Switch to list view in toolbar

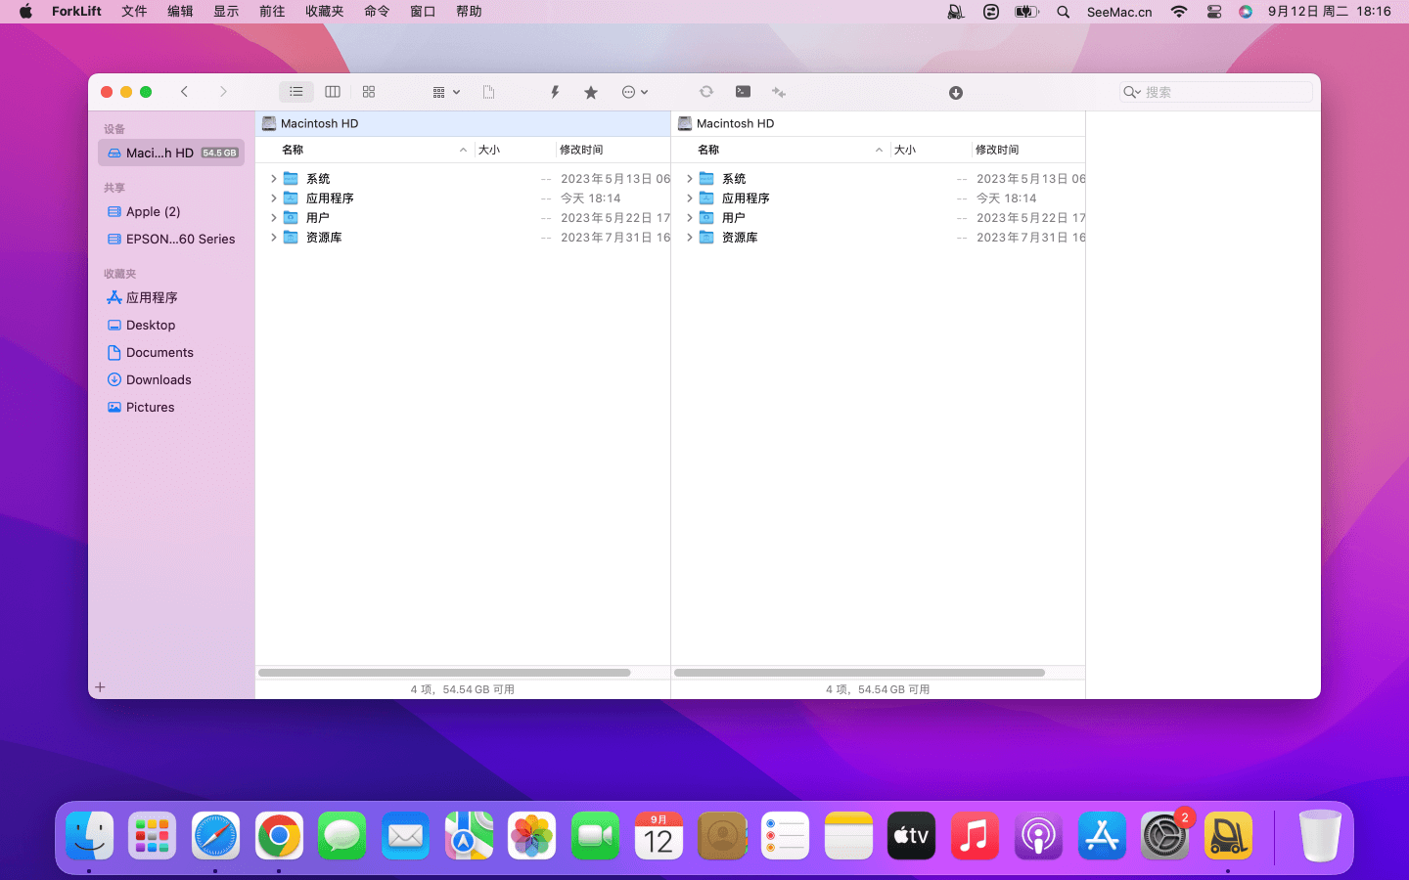pyautogui.click(x=295, y=92)
